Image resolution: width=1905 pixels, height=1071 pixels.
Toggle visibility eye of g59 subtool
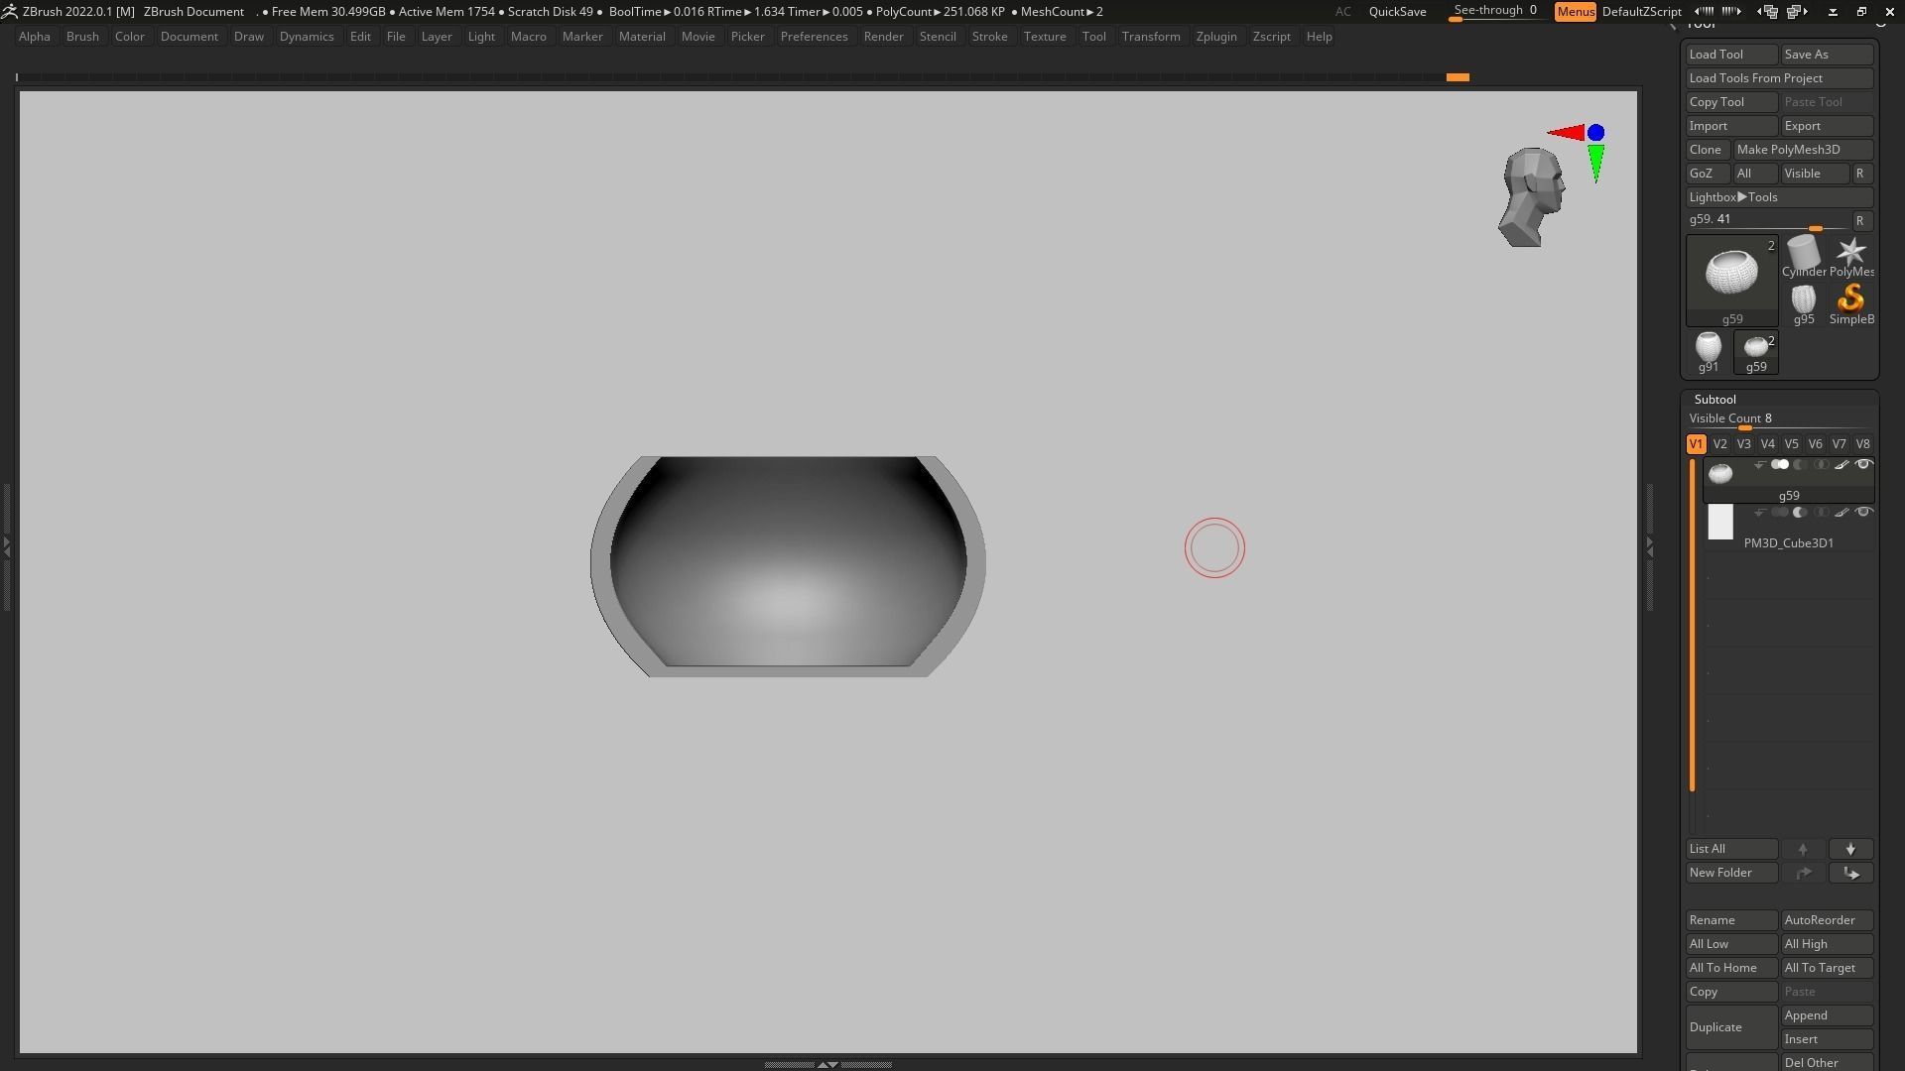click(1863, 465)
